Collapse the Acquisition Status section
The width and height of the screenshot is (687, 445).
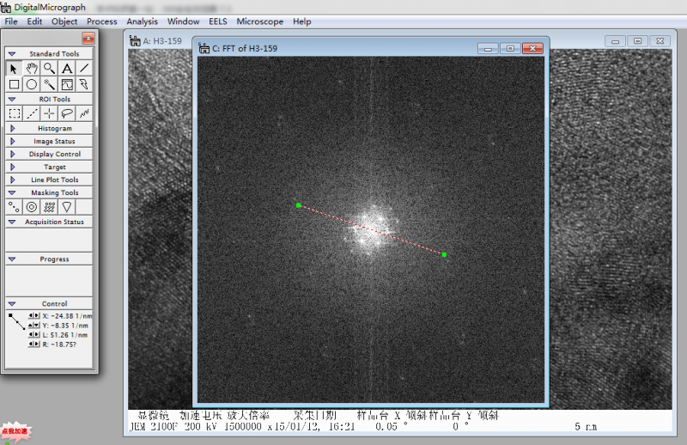coord(12,222)
